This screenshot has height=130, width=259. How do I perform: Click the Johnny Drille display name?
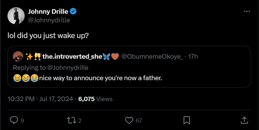(48, 12)
